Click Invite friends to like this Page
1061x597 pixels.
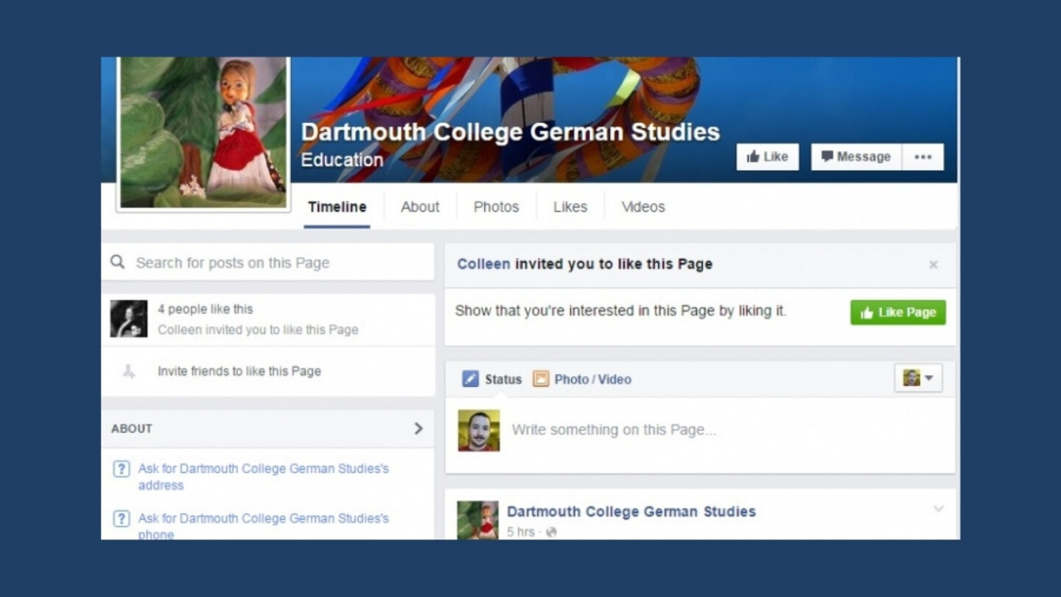pos(239,371)
